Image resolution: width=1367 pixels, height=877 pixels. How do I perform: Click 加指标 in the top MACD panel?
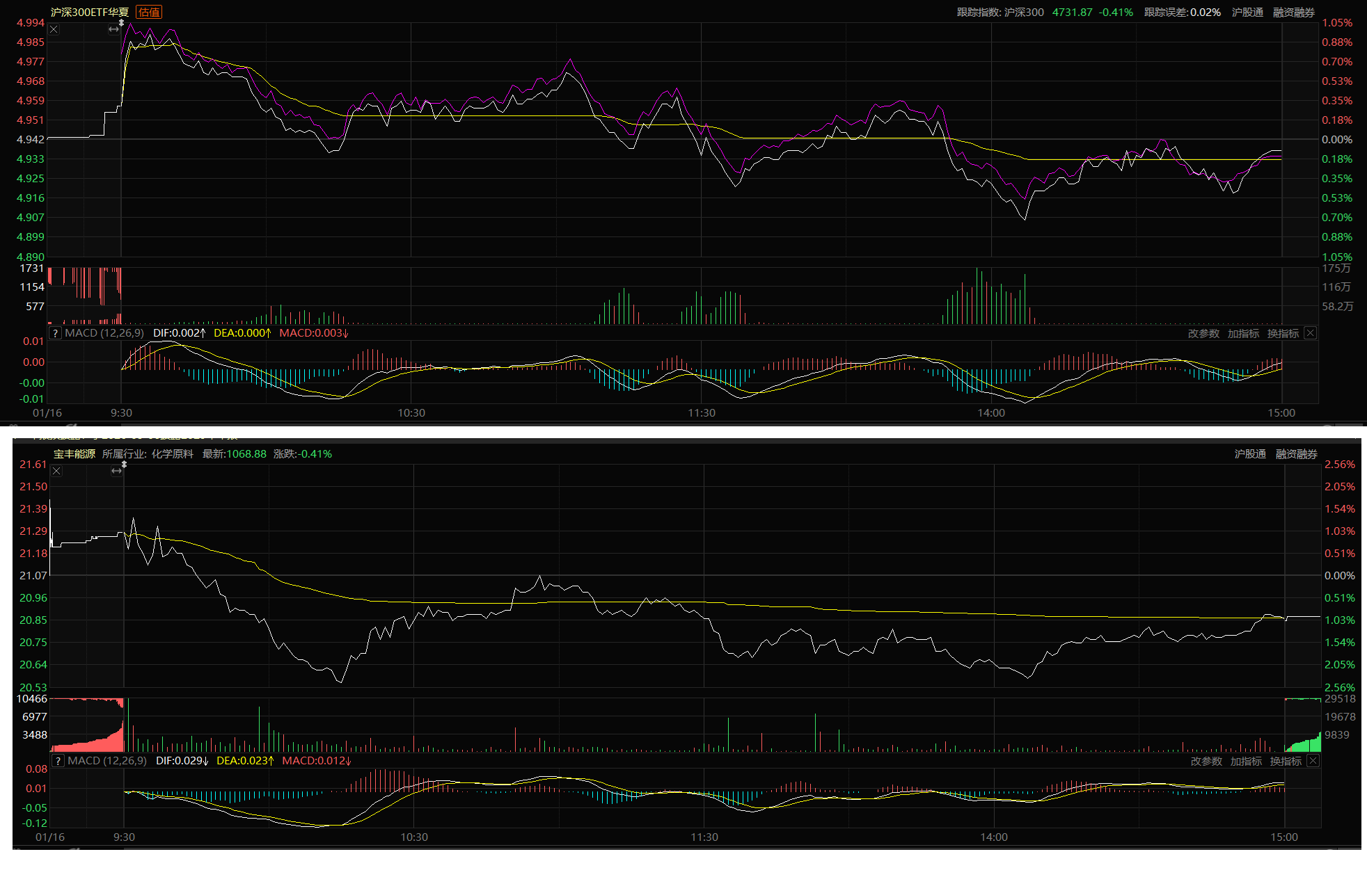1243,333
